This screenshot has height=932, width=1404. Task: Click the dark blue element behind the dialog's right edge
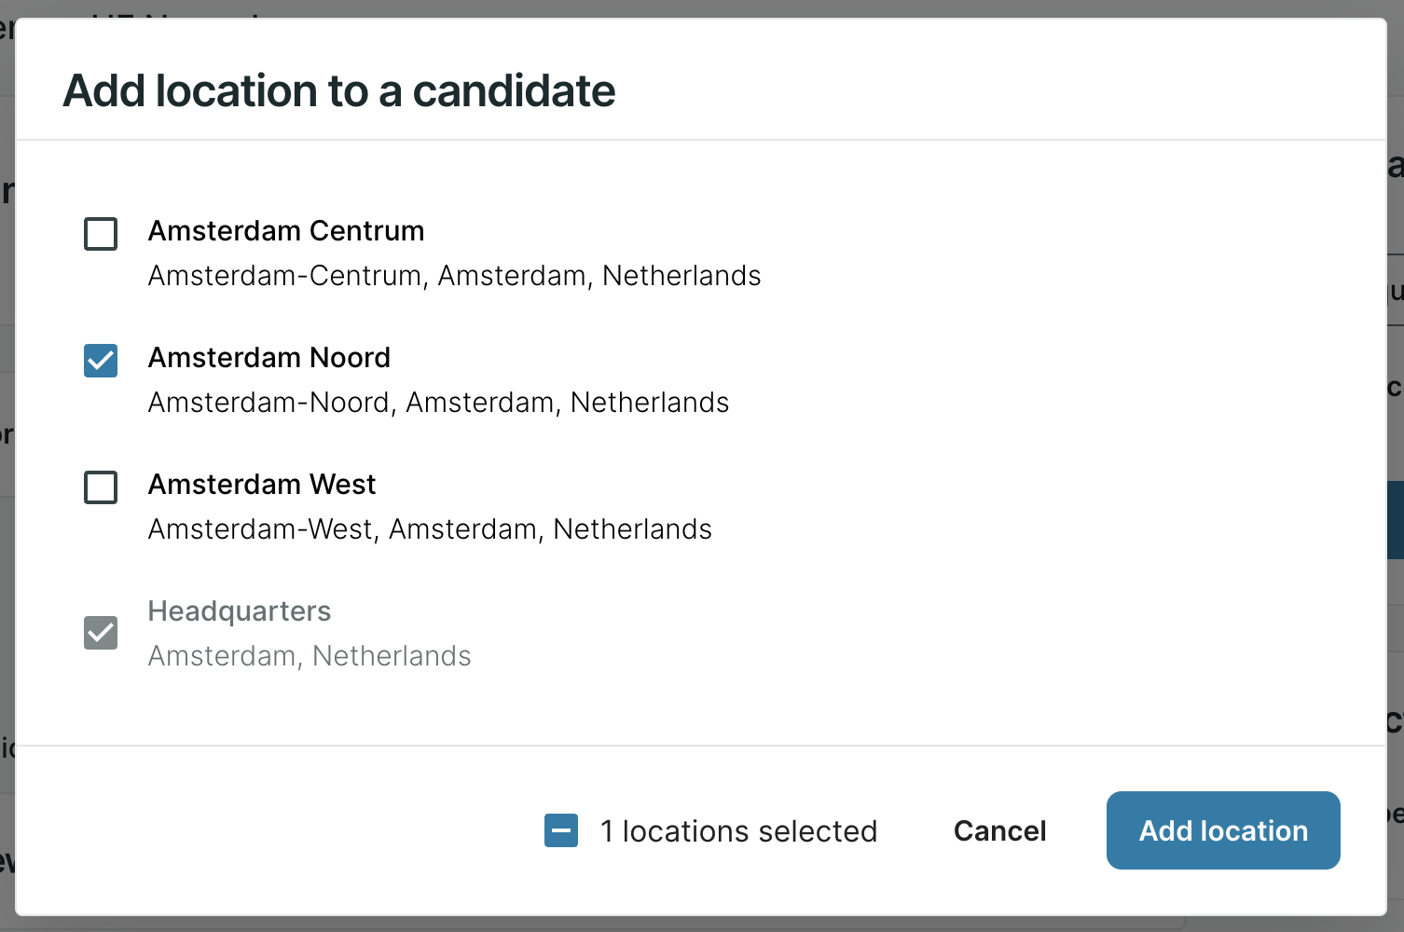1395,519
